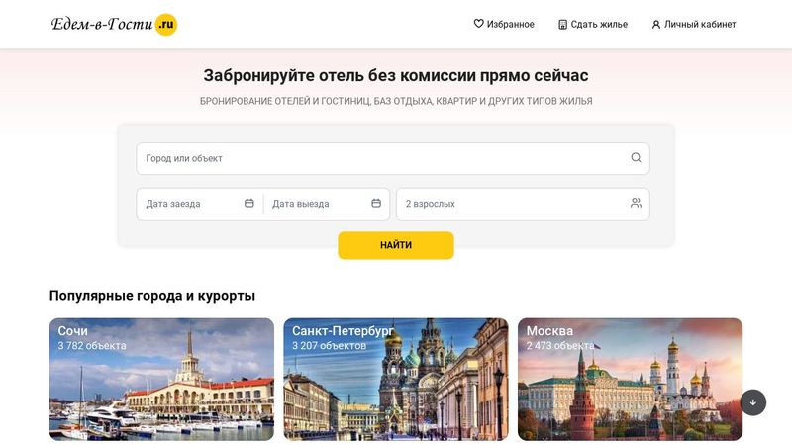Click the yellow НАЙТИ button
This screenshot has width=792, height=445.
pyautogui.click(x=396, y=245)
